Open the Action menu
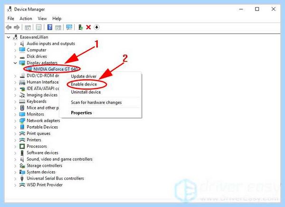 point(26,19)
